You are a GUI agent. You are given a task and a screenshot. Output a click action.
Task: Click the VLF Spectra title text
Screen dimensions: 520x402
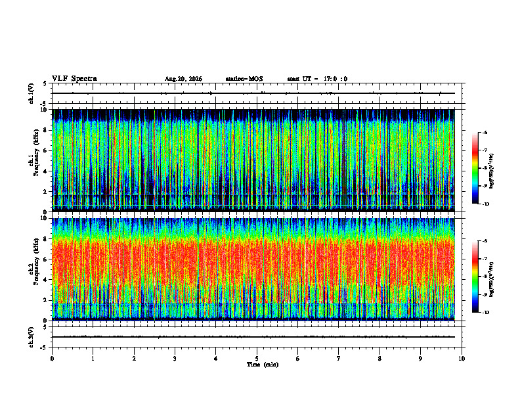(74, 79)
